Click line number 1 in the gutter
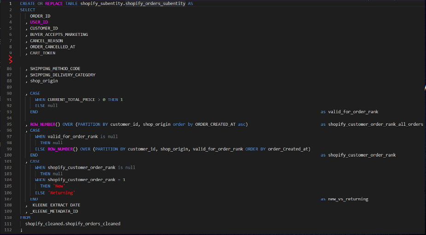426x235 pixels. (x=10, y=4)
